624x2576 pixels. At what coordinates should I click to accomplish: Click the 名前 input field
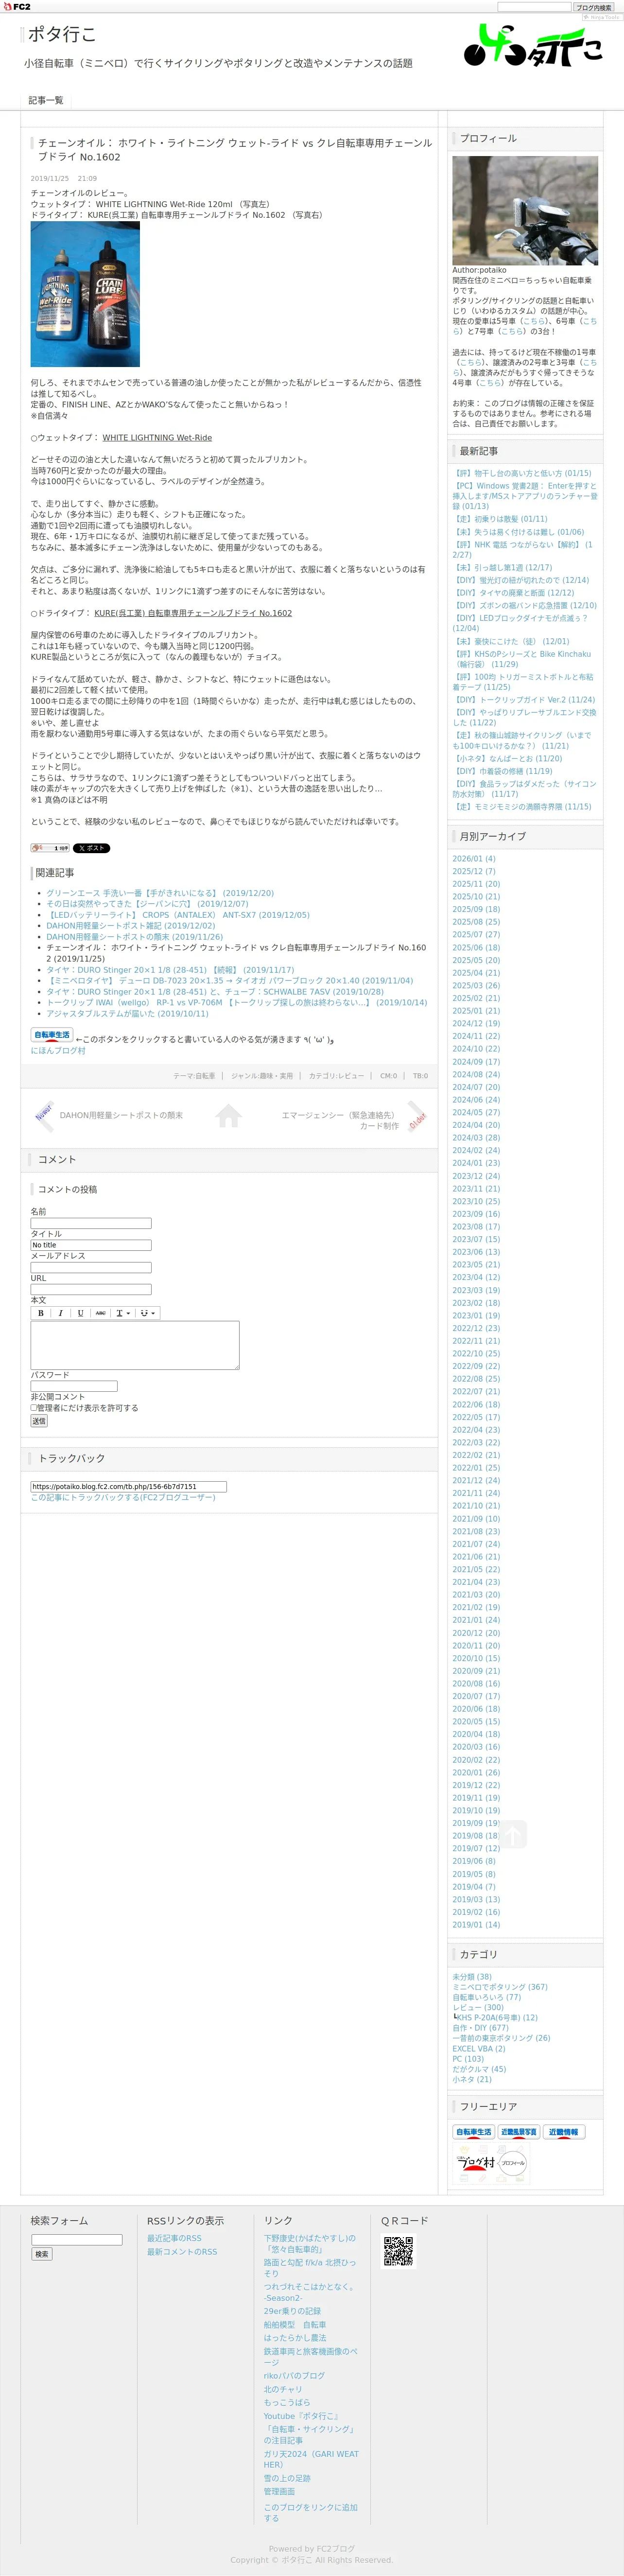(x=91, y=1223)
